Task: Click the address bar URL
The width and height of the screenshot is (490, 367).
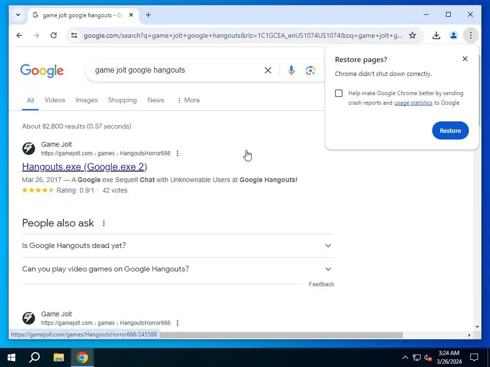Action: coord(243,35)
